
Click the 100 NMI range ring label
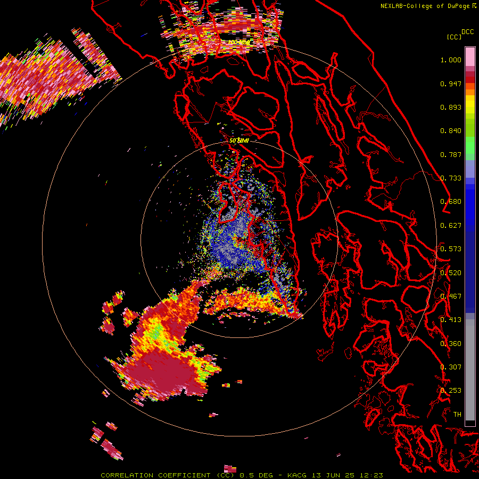[x=239, y=42]
